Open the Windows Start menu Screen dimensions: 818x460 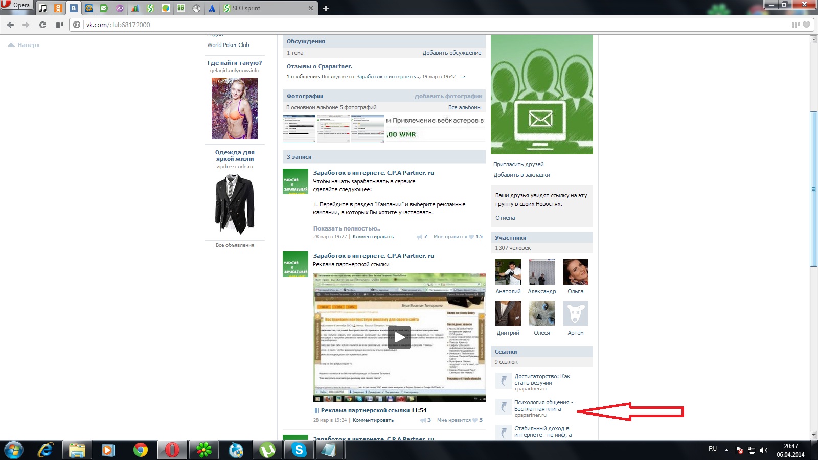(x=14, y=450)
